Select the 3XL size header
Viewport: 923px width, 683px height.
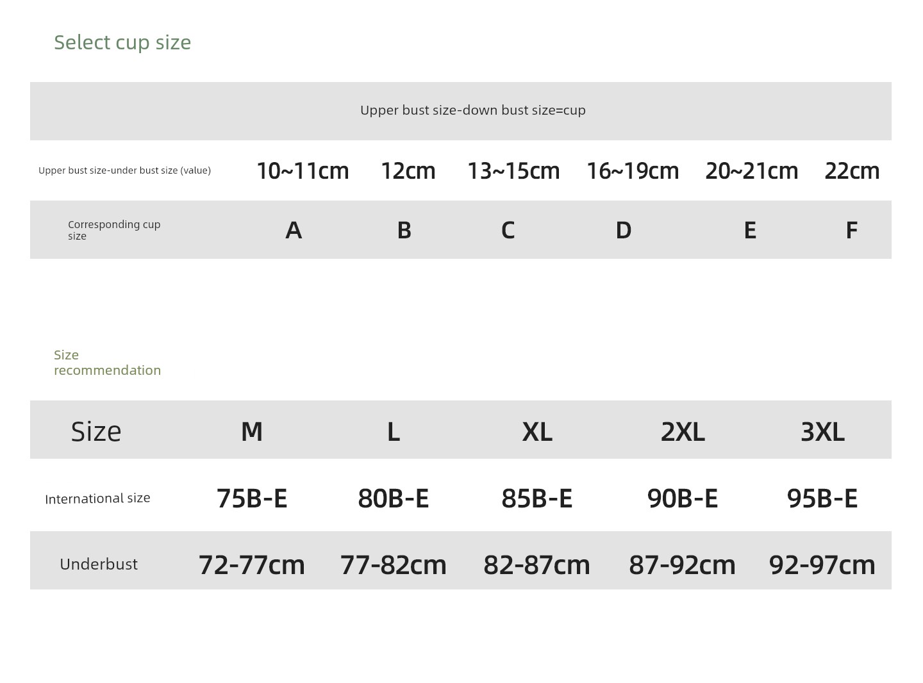822,432
